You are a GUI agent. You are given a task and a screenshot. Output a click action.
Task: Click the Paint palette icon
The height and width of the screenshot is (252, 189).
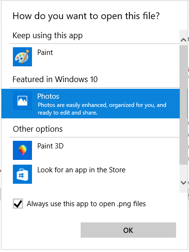point(22,57)
